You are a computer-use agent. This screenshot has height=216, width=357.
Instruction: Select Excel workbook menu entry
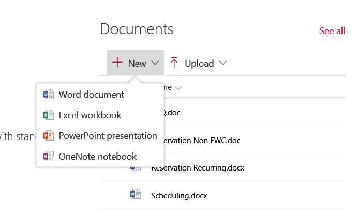[90, 115]
